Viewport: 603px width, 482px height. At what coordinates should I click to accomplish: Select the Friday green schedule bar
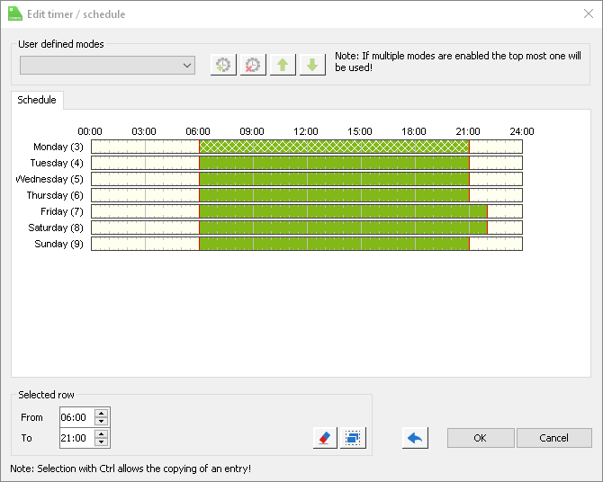coord(342,211)
